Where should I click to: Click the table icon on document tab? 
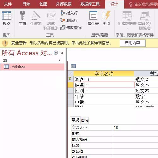(x=73, y=66)
